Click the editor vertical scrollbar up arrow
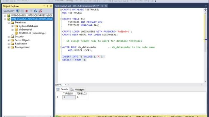The image size is (209, 117). coord(205,13)
